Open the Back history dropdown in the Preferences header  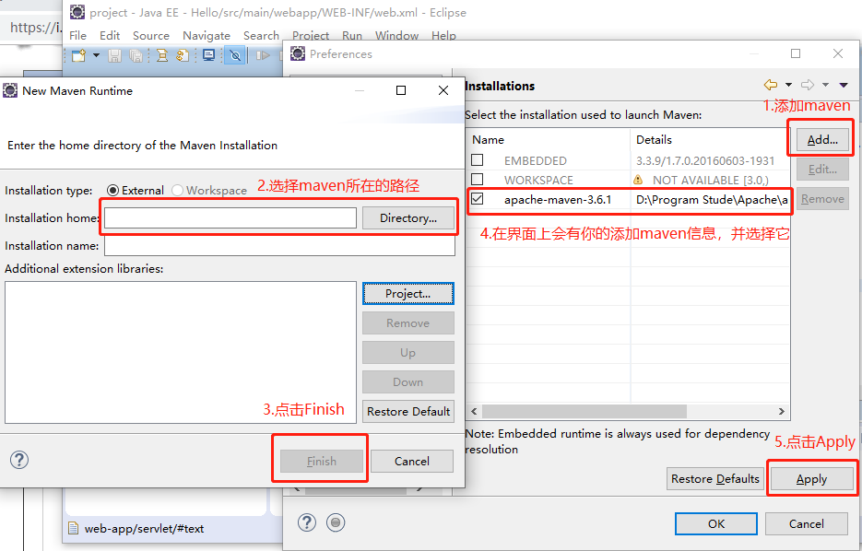pos(788,85)
